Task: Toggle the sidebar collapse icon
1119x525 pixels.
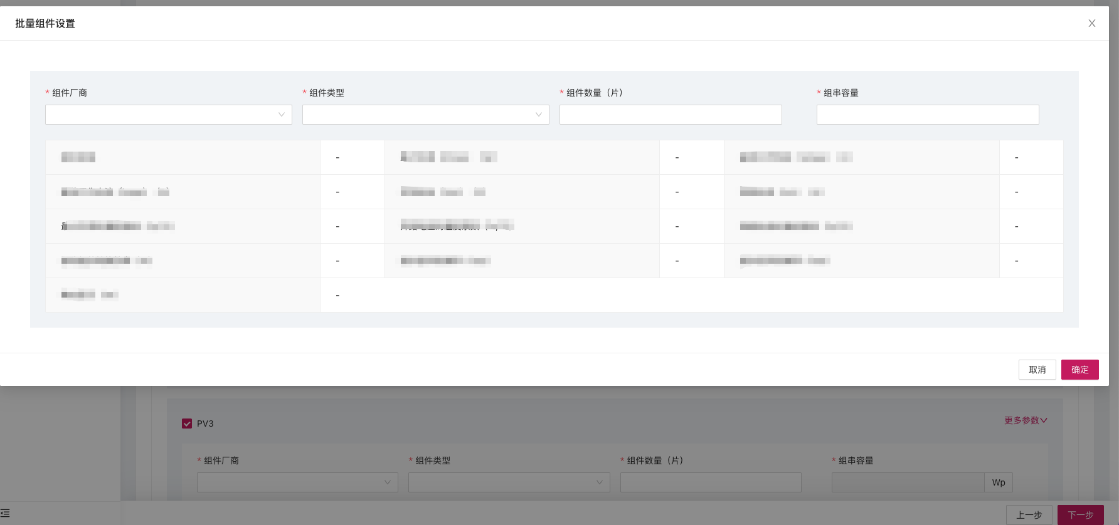Action: pyautogui.click(x=5, y=513)
